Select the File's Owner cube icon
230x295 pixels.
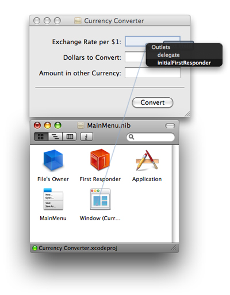53,160
